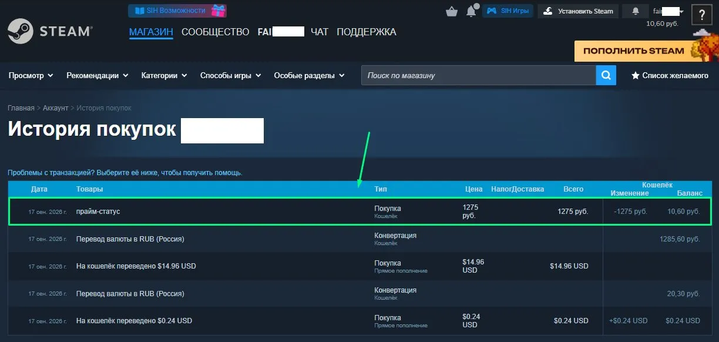Viewport: 719px width, 342px height.
Task: Open the ЧАТ menu item
Action: [x=320, y=32]
